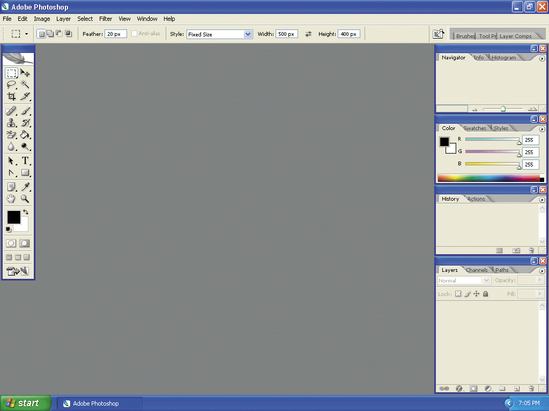The width and height of the screenshot is (549, 411).
Task: Choose the Crop tool
Action: [x=11, y=97]
